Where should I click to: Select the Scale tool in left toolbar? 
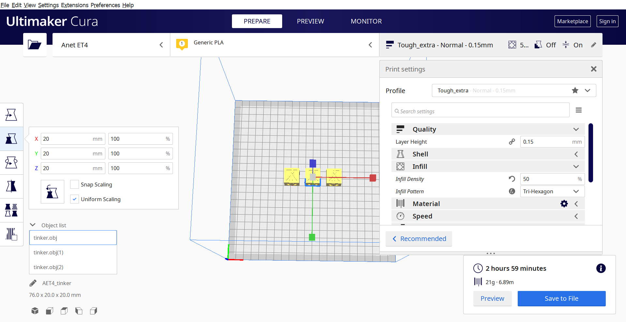coord(11,139)
